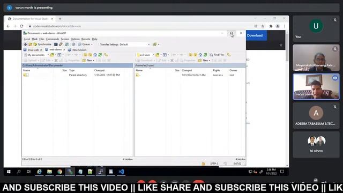
Task: Open the Mark menu
Action: (x=34, y=39)
